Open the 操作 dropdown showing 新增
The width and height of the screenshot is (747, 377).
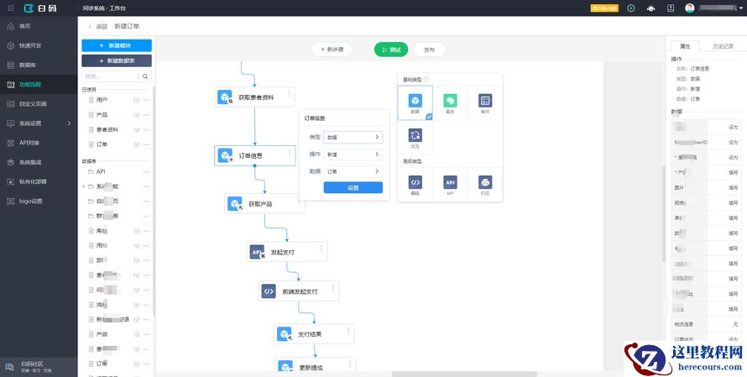(353, 154)
